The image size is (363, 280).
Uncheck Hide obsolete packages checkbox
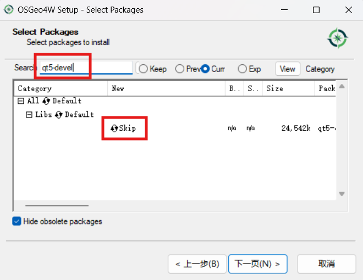pyautogui.click(x=16, y=221)
